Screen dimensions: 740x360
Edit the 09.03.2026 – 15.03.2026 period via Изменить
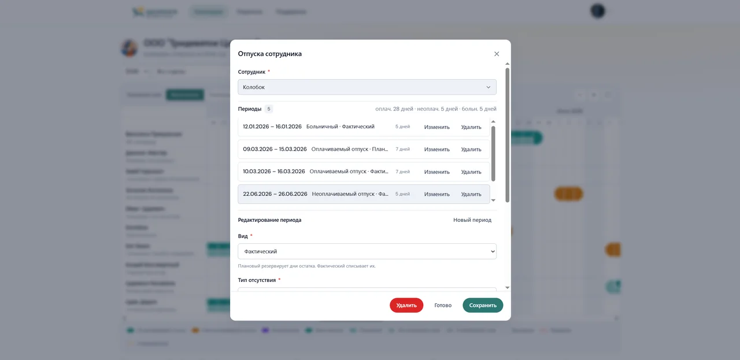point(436,149)
